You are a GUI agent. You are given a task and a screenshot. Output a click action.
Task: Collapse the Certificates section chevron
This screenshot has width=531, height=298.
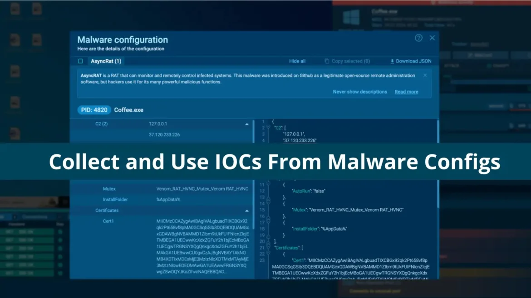pos(246,210)
